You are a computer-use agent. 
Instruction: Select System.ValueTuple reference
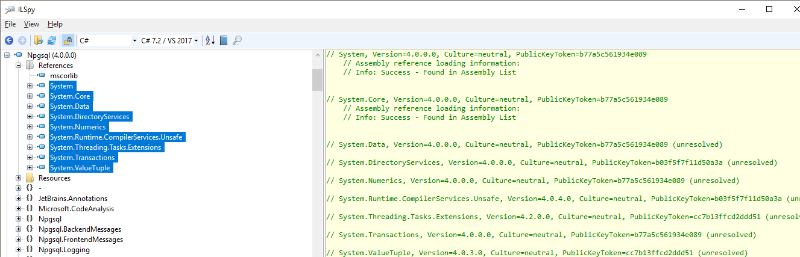coord(80,168)
